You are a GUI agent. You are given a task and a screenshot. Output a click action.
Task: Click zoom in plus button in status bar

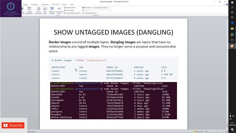(x=224, y=132)
